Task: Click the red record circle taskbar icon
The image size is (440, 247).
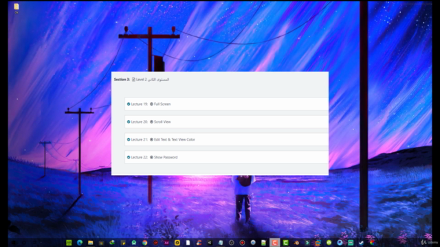Action: [x=242, y=242]
